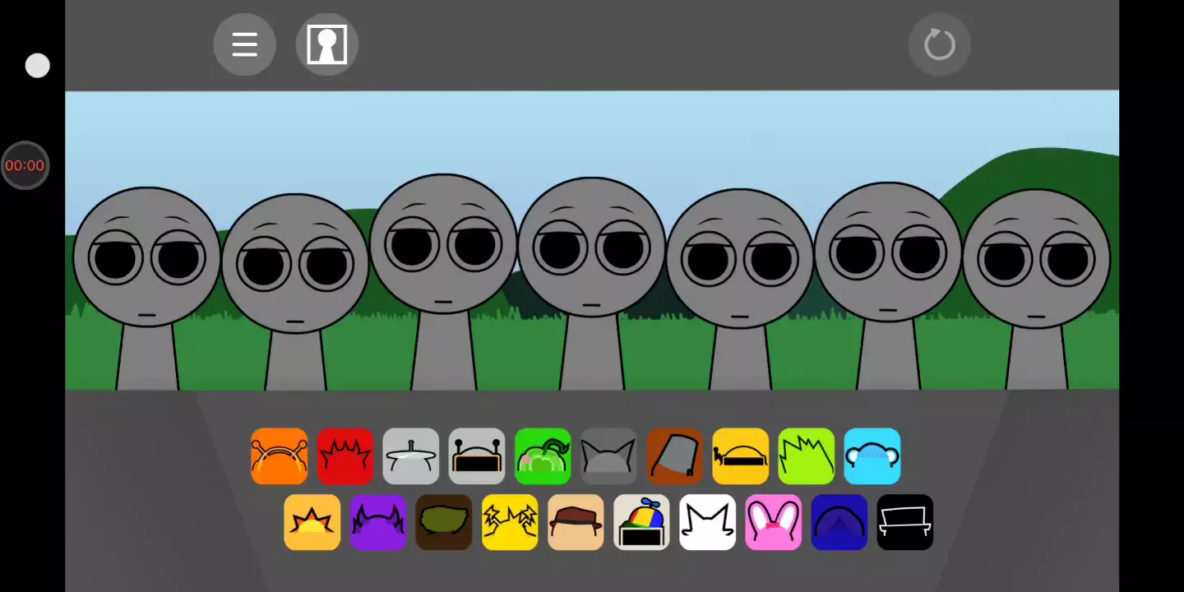Select the yellow lightning bolts icon

pos(510,522)
